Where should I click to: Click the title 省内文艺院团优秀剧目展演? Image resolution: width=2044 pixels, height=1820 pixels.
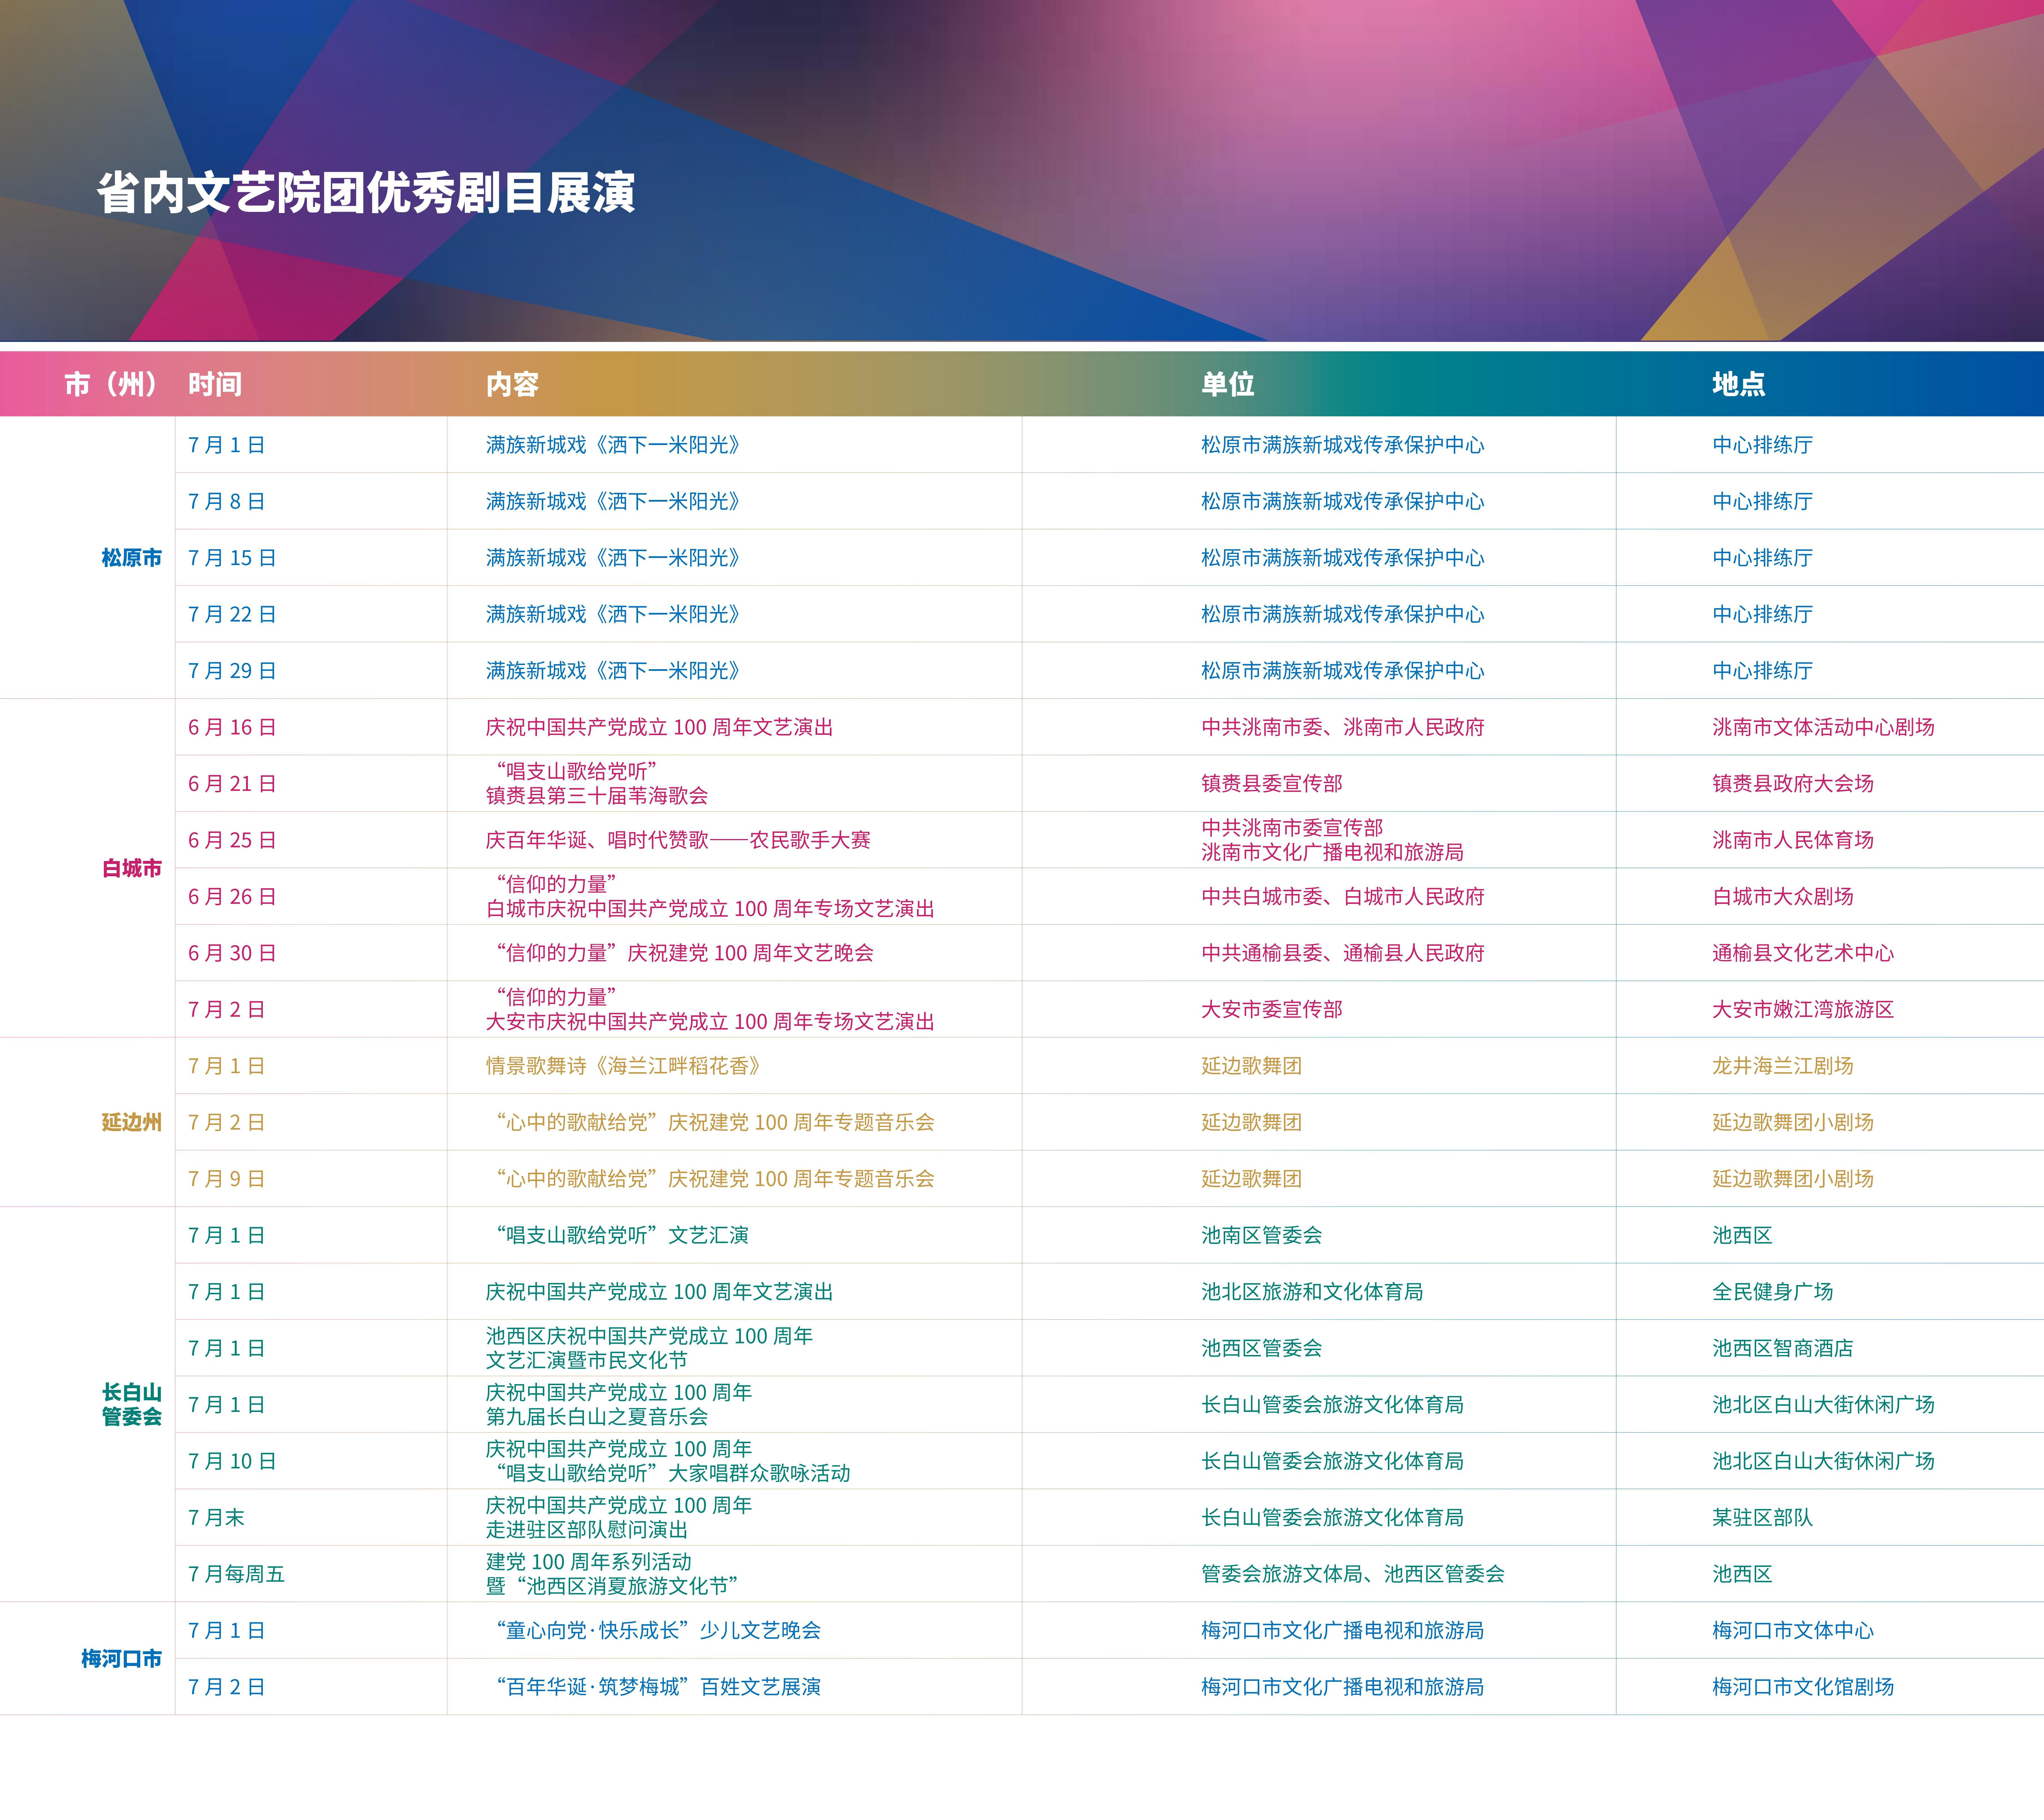(x=366, y=192)
